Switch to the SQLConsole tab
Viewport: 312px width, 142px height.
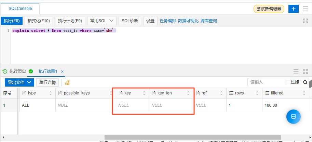tap(20, 9)
